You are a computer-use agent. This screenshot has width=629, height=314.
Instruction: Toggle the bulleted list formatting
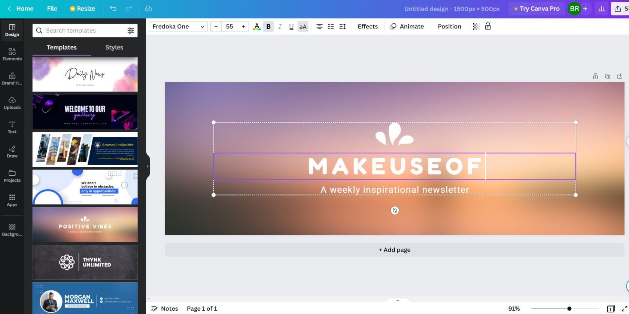click(x=331, y=27)
